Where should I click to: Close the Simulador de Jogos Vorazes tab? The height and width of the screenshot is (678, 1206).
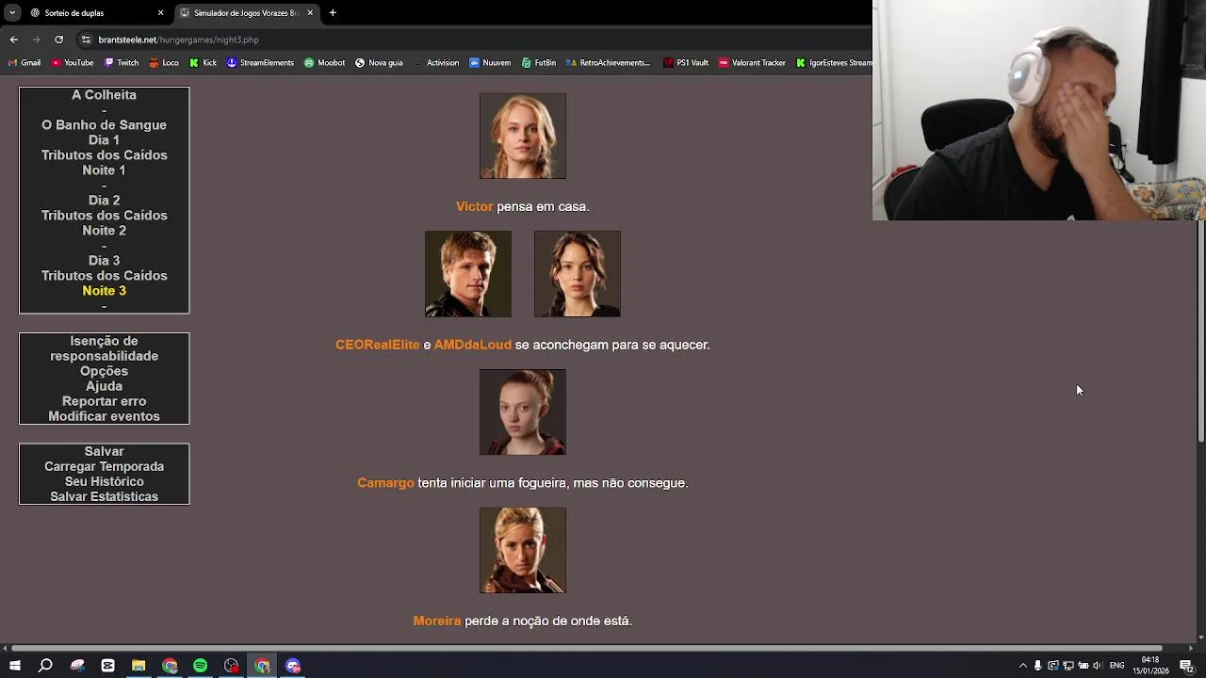coord(309,13)
